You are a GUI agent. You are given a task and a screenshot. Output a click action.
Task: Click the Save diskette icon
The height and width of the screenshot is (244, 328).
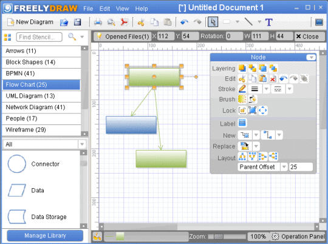pos(77,22)
